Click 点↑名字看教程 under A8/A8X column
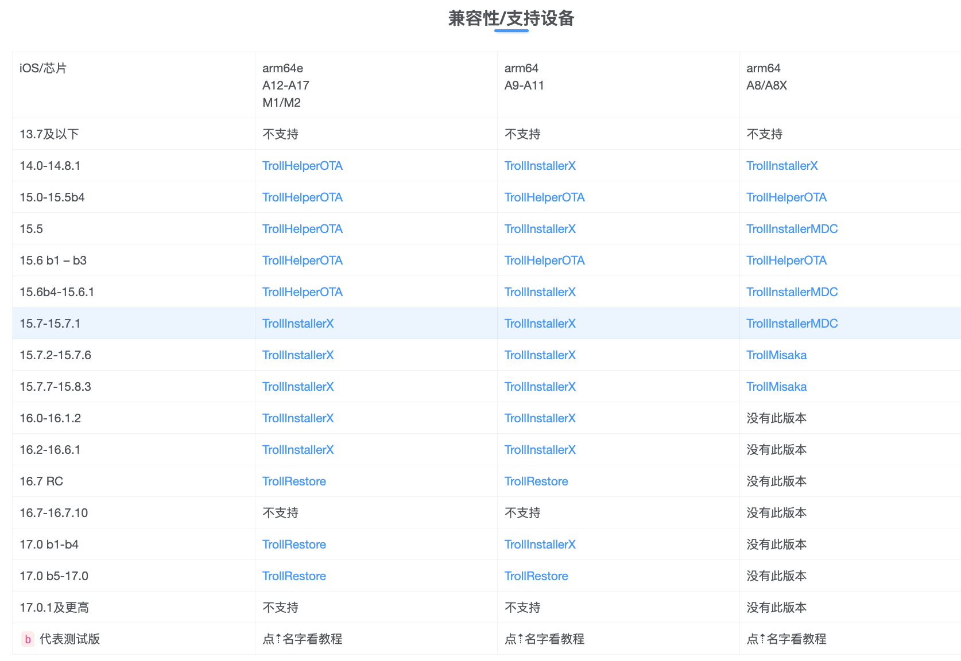The image size is (961, 661). 786,639
